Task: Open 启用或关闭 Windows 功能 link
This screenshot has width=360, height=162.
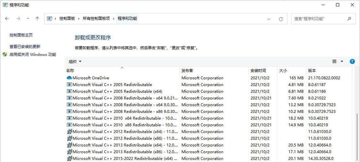Action: 33,55
